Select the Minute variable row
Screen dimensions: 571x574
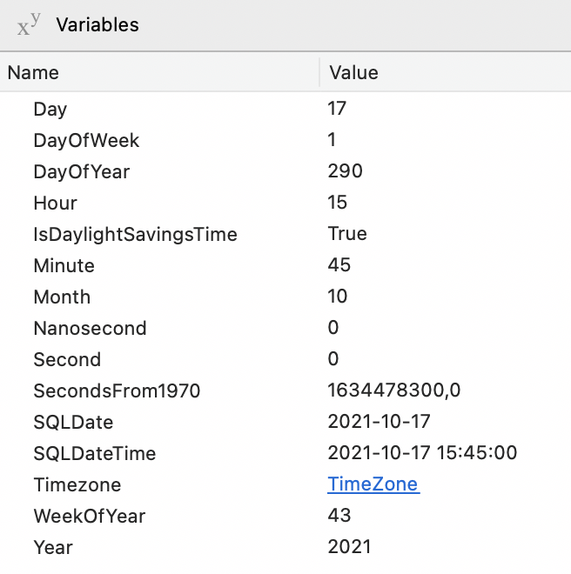click(285, 265)
